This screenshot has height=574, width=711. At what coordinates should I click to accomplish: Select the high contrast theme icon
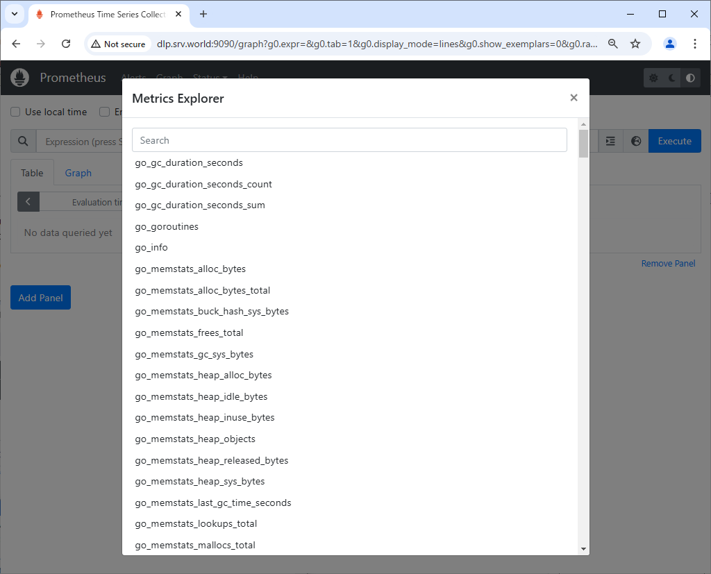pos(690,78)
